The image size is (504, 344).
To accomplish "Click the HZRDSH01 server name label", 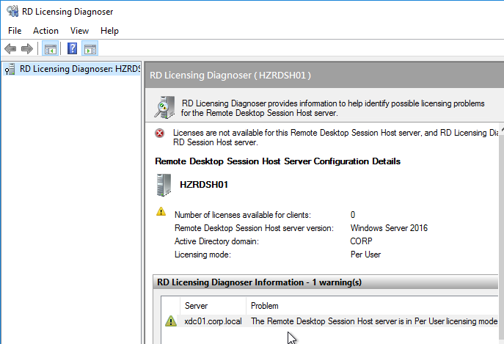I will (204, 185).
